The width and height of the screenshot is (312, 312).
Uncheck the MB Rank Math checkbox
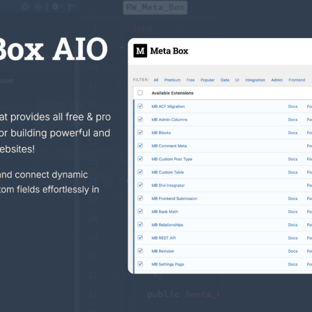140,211
